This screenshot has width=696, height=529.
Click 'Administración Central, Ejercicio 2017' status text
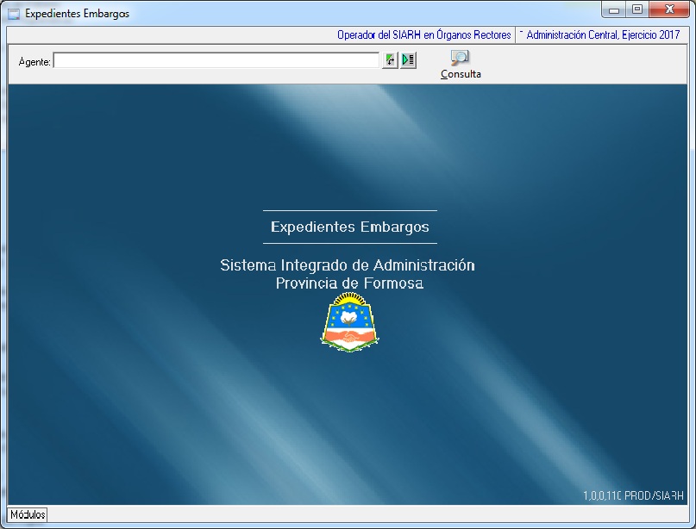click(x=603, y=35)
